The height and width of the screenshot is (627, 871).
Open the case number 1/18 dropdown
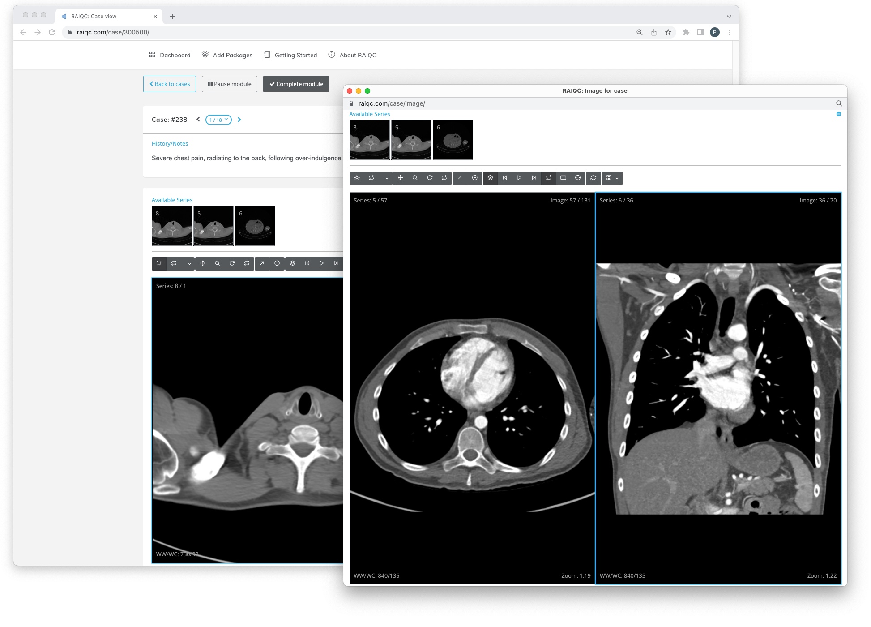tap(218, 120)
